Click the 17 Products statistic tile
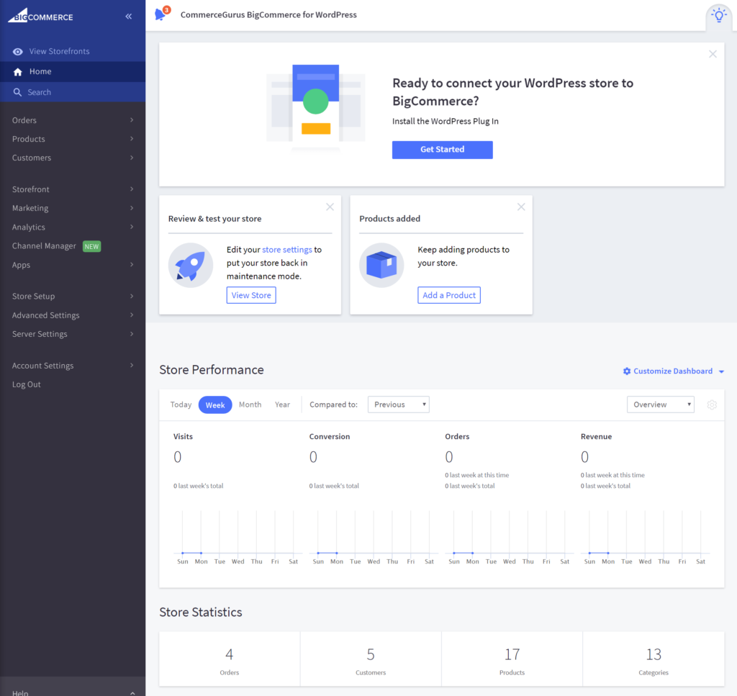Image resolution: width=737 pixels, height=696 pixels. [x=512, y=659]
